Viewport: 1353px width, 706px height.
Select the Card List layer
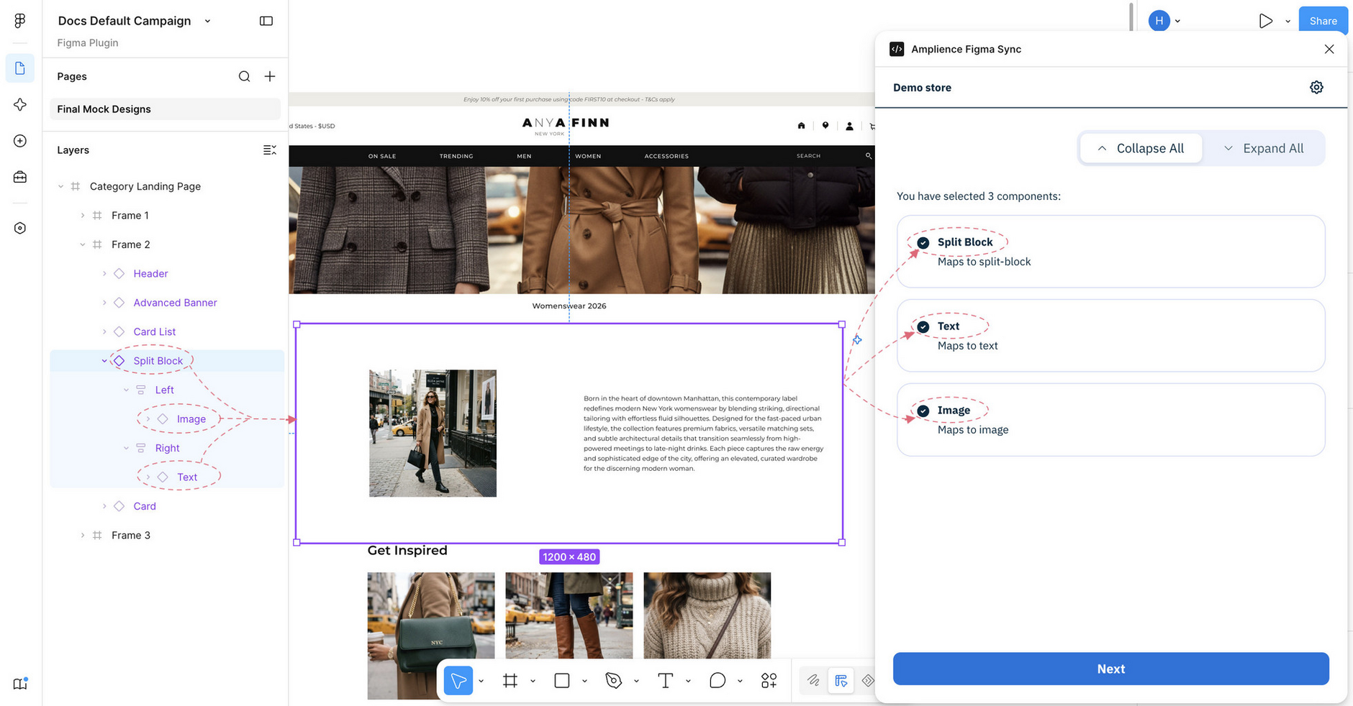pyautogui.click(x=155, y=331)
